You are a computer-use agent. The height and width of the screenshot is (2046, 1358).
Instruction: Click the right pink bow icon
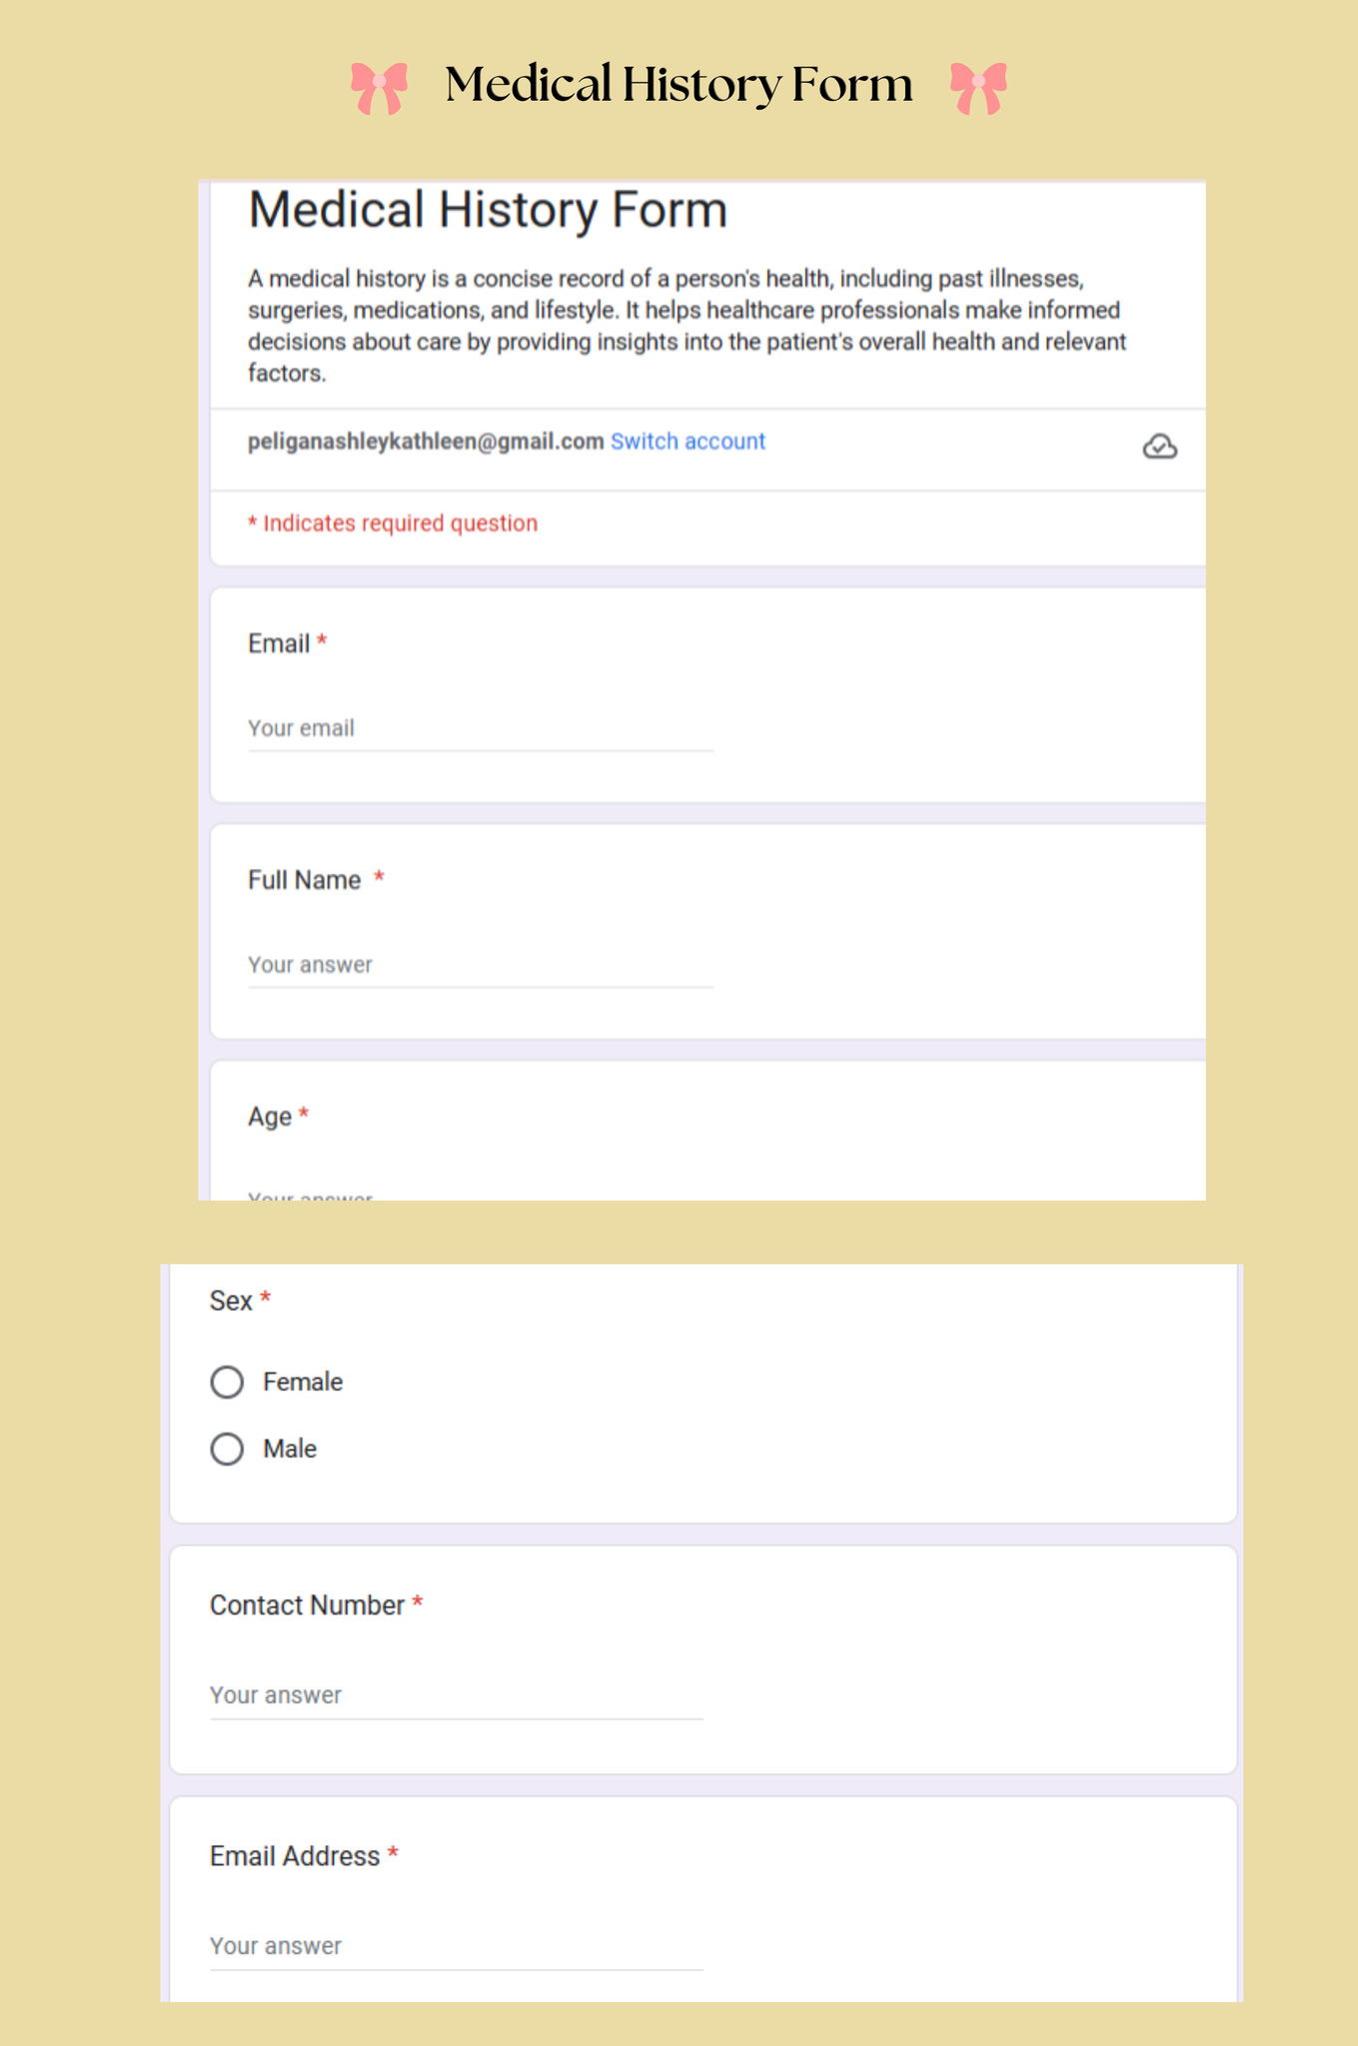(x=978, y=88)
